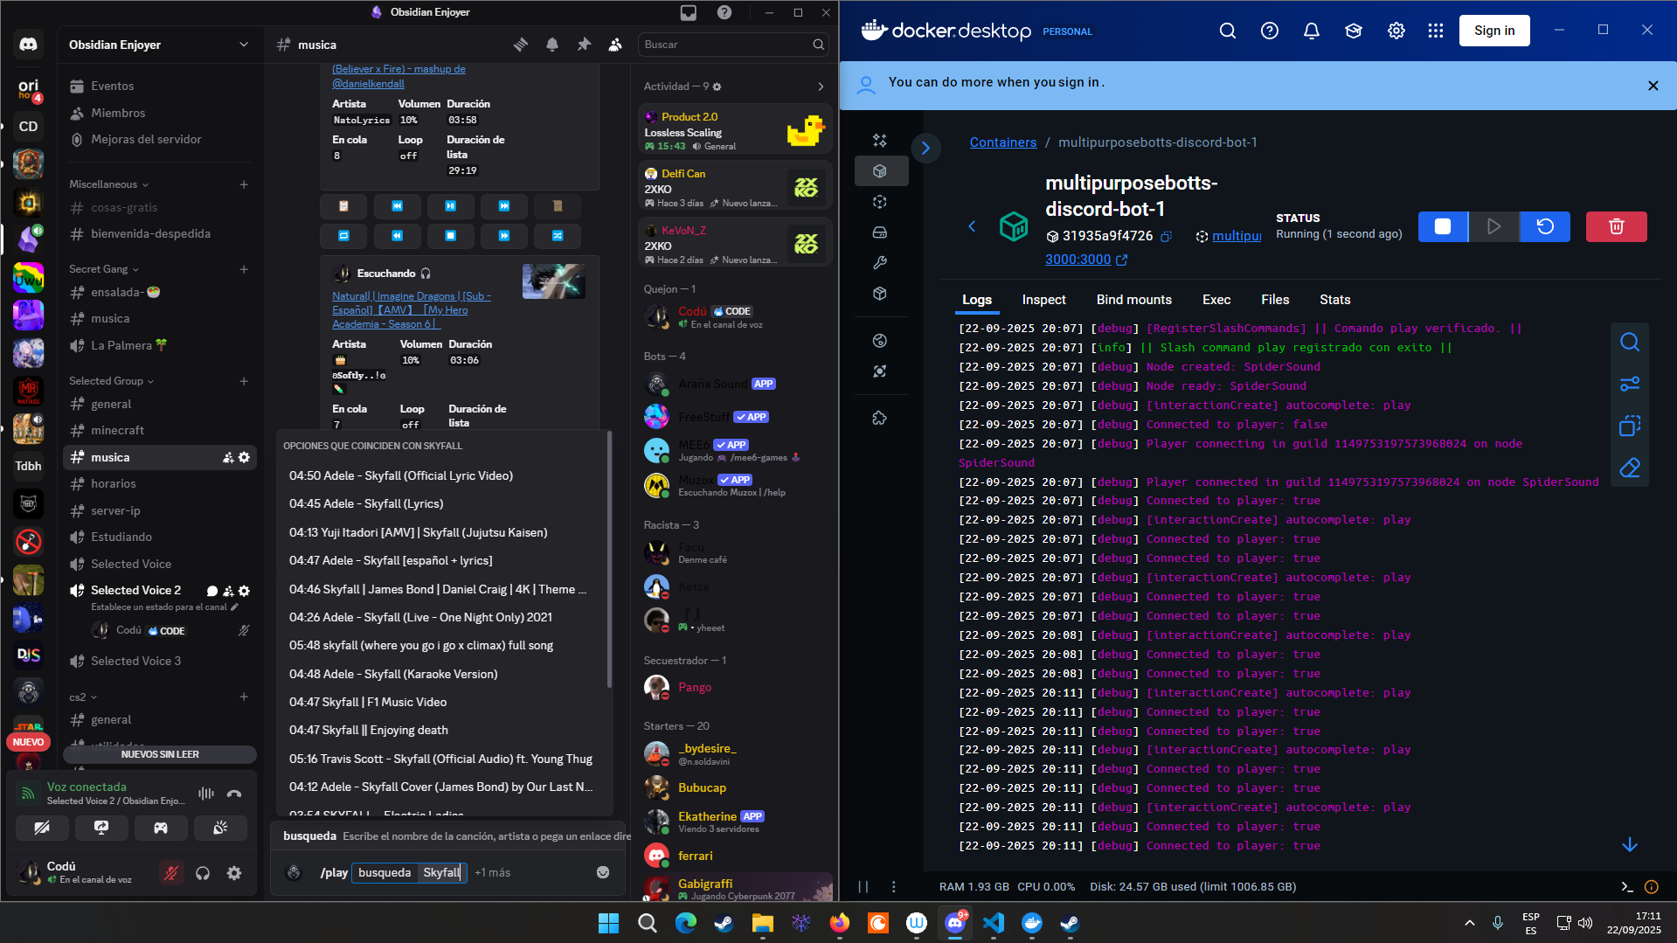Toggle microphone mute in Discord
Screen dimensions: 1677x943
click(171, 873)
